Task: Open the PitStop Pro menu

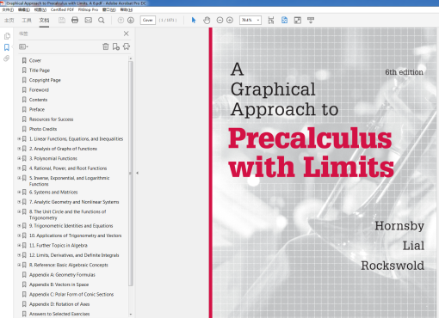Action: (x=88, y=9)
